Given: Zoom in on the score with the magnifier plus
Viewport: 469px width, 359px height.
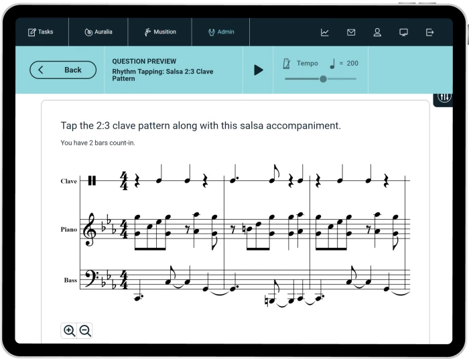Looking at the screenshot, I should click(69, 330).
